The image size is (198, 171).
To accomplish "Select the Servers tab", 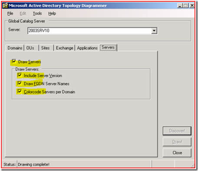I will pos(108,47).
